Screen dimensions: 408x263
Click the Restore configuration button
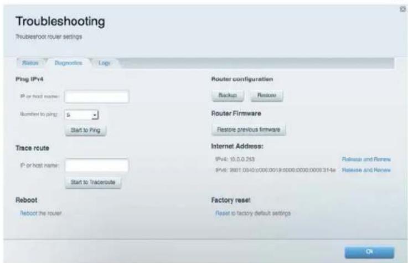pyautogui.click(x=267, y=95)
